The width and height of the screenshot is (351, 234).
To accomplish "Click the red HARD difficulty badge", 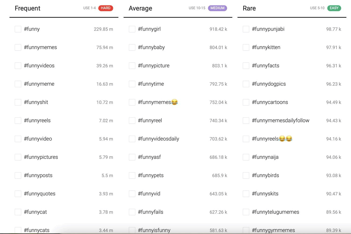I will [106, 8].
